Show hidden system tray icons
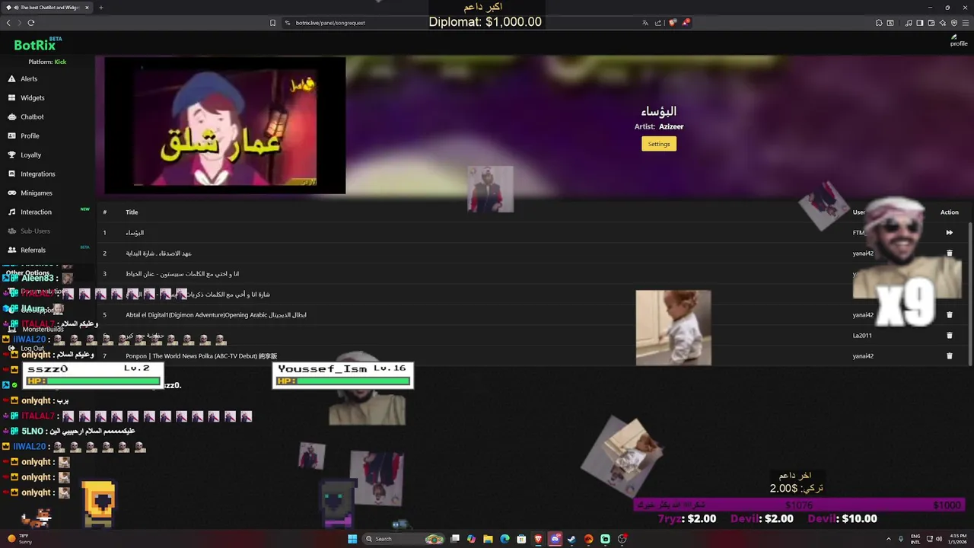974x548 pixels. (x=887, y=539)
